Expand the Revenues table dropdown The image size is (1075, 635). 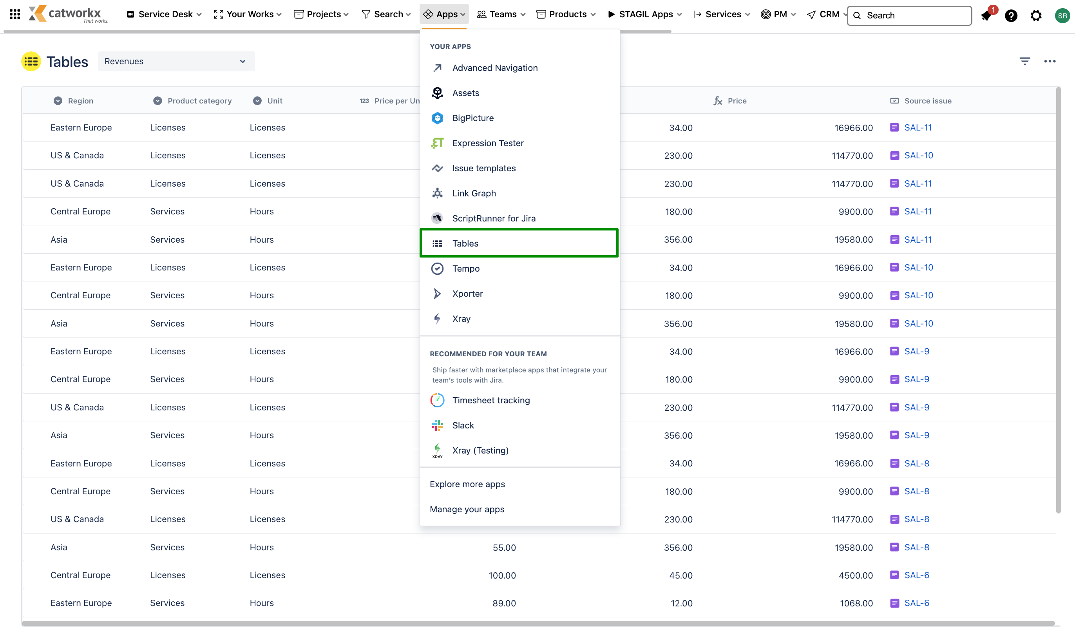pyautogui.click(x=176, y=61)
